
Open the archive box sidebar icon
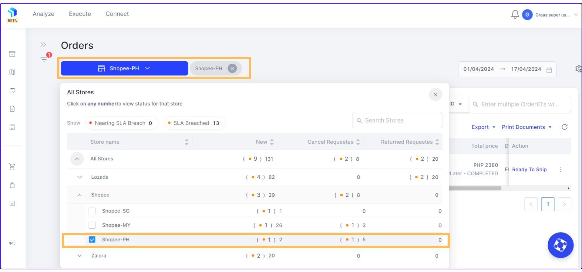(12, 54)
